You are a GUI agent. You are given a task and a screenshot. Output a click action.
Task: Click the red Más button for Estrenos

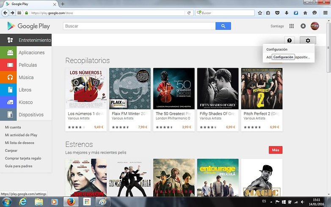click(x=276, y=150)
